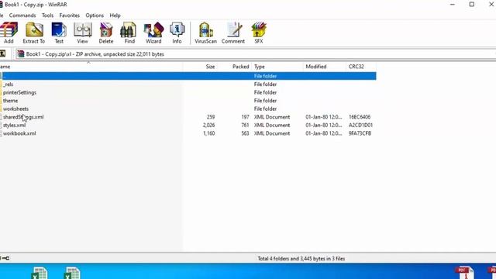Click the View toolbar icon

[82, 33]
